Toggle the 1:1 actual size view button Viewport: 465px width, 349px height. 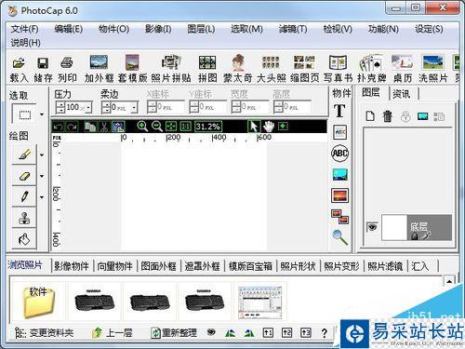186,127
